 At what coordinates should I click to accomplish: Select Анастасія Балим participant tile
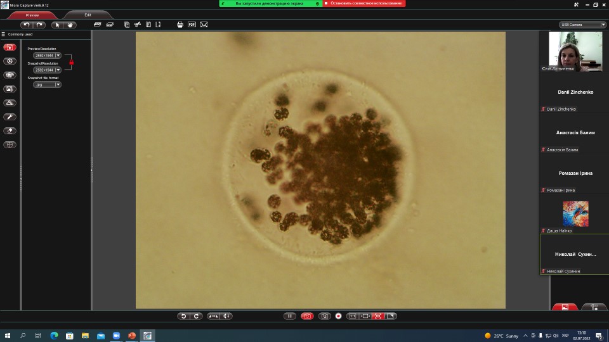(x=575, y=132)
